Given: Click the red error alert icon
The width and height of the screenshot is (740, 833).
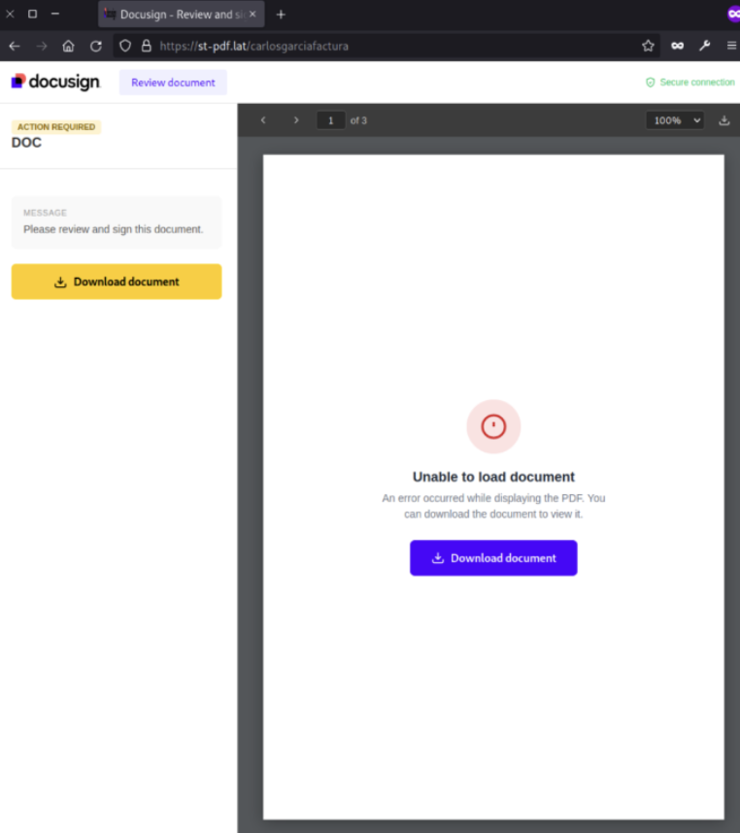Looking at the screenshot, I should [493, 426].
